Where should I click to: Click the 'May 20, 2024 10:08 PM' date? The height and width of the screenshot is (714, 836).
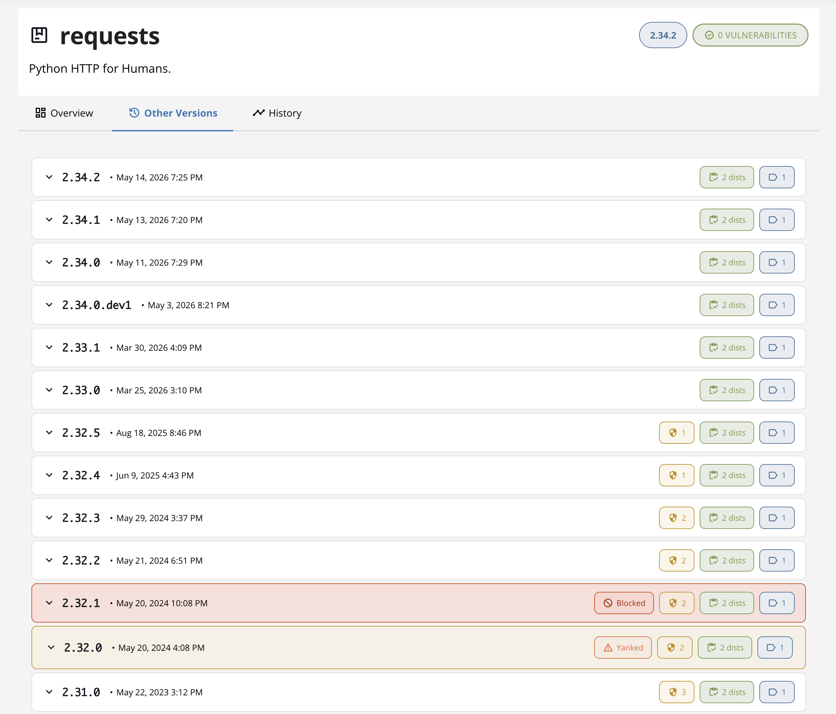point(162,603)
